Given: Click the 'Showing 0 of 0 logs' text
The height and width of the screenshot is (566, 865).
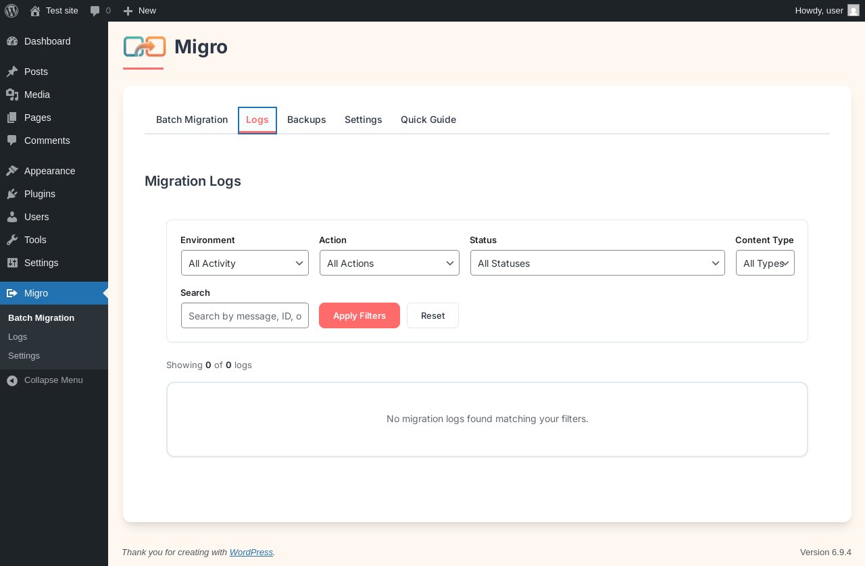Looking at the screenshot, I should coord(209,365).
